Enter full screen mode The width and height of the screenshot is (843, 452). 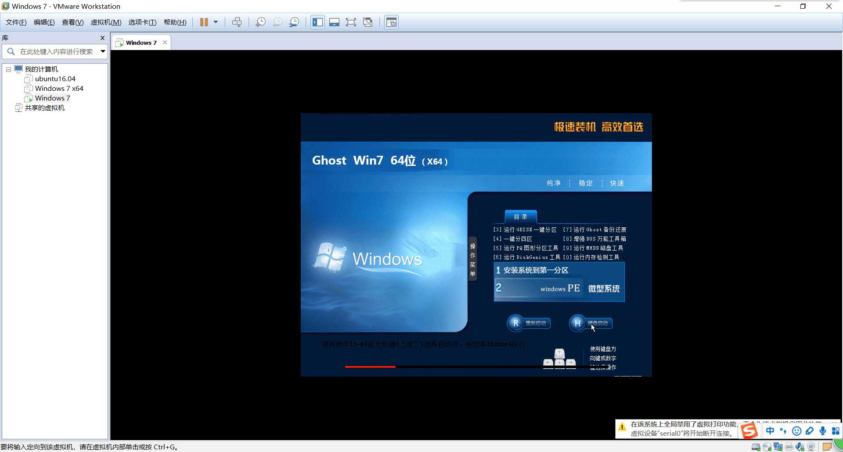pos(351,22)
